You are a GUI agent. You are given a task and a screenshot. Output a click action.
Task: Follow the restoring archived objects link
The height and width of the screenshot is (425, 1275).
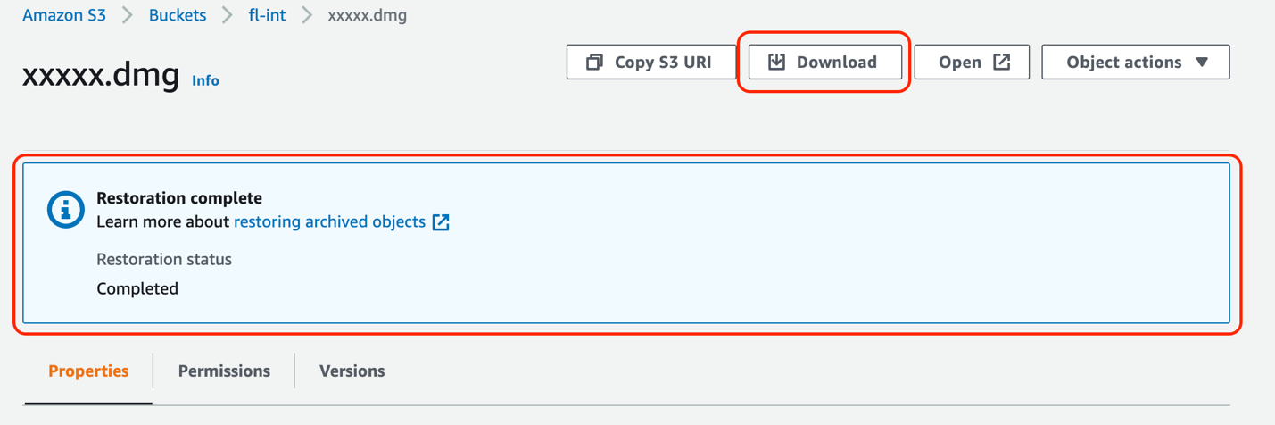329,221
